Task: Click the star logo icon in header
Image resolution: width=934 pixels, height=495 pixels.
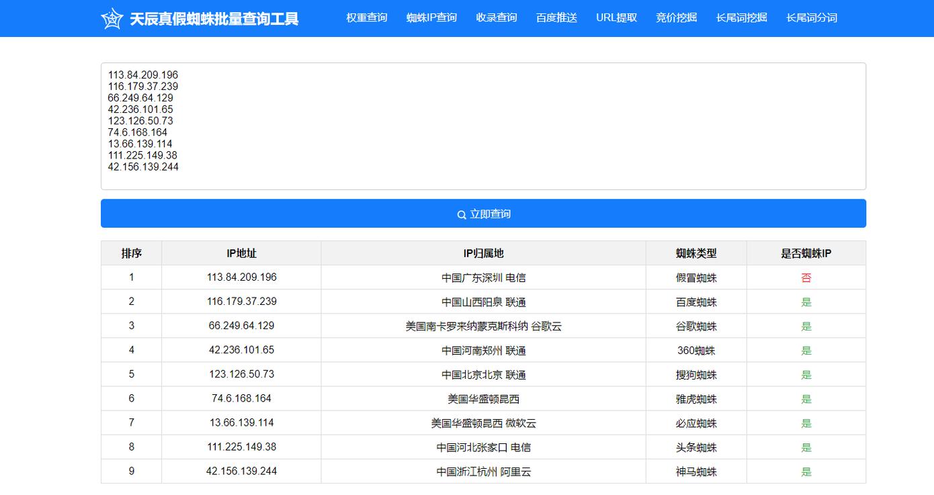Action: pos(112,18)
